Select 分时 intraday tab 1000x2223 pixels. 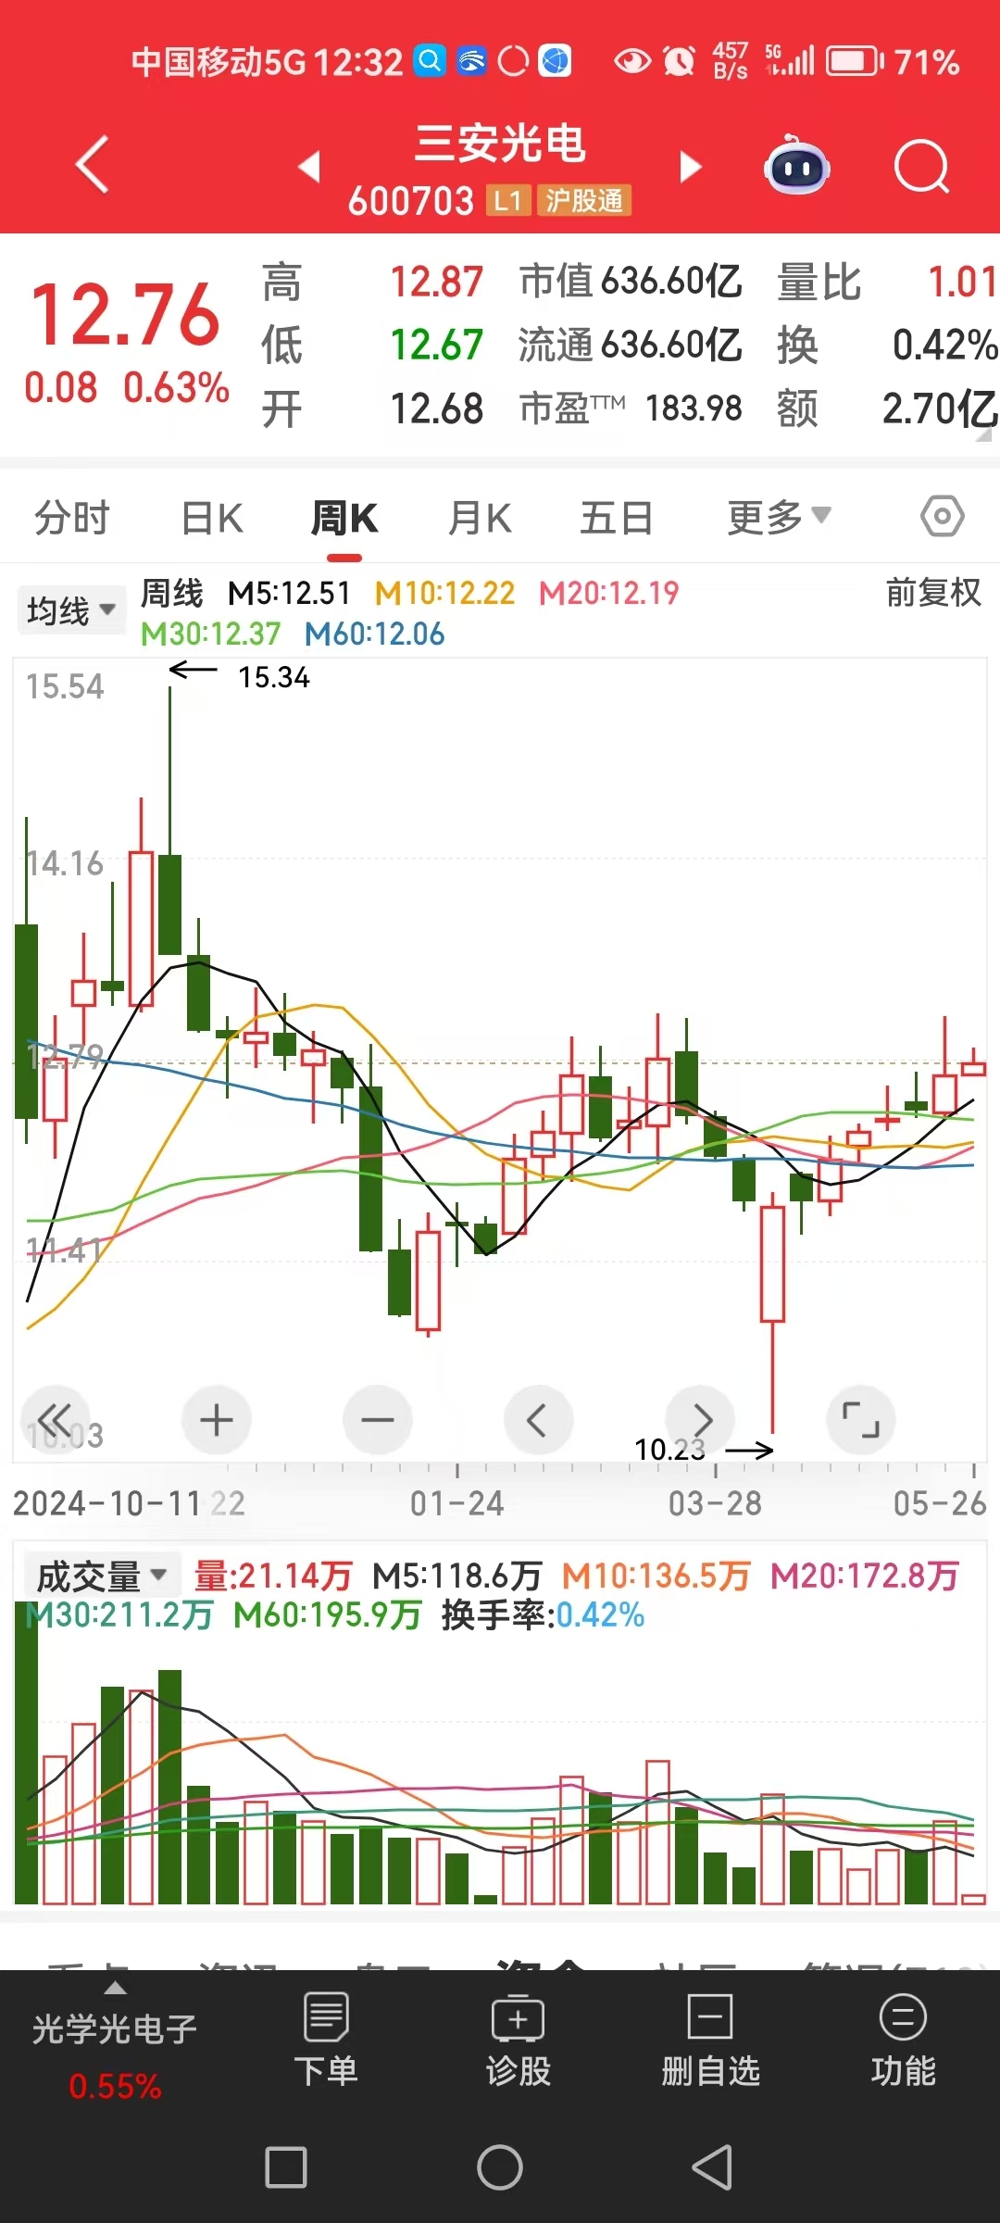tap(72, 518)
